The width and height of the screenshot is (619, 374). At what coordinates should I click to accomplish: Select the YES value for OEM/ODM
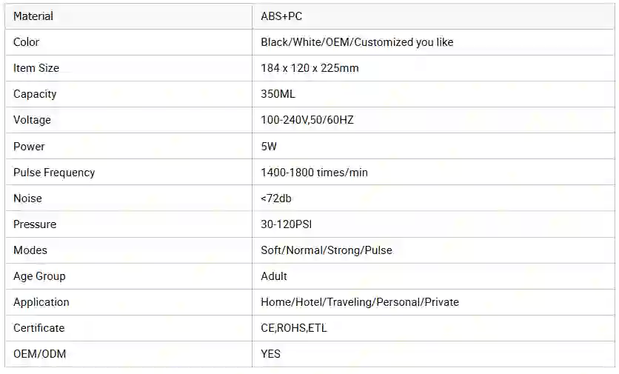(270, 354)
